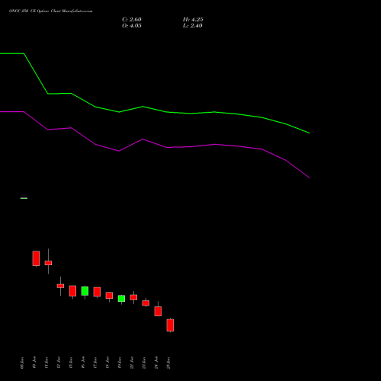Click the low value L: 2.40
This screenshot has width=381, height=381.
(x=193, y=26)
